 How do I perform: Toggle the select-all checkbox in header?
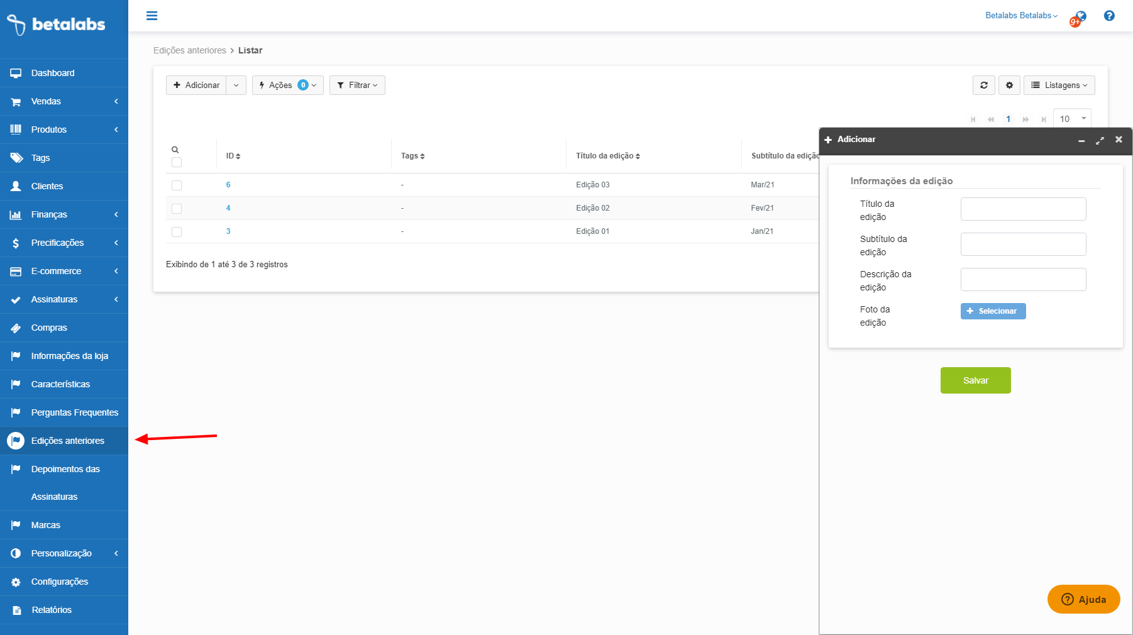[177, 163]
